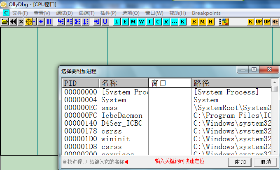Click the open file folder icon

5,22
